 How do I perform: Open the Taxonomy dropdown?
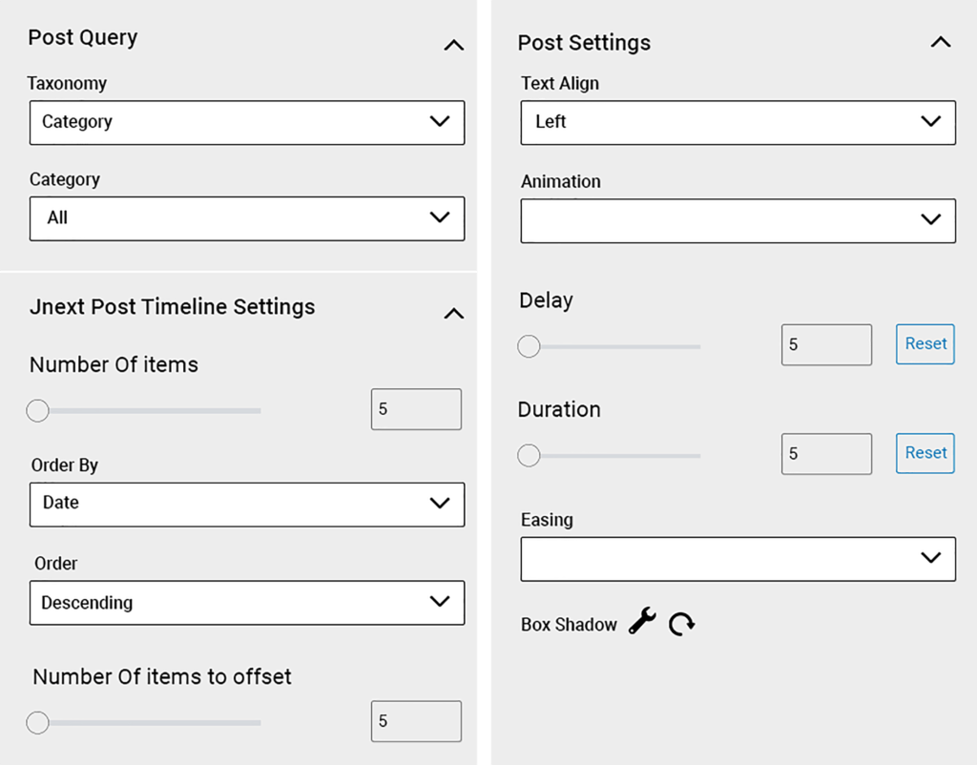pyautogui.click(x=247, y=123)
